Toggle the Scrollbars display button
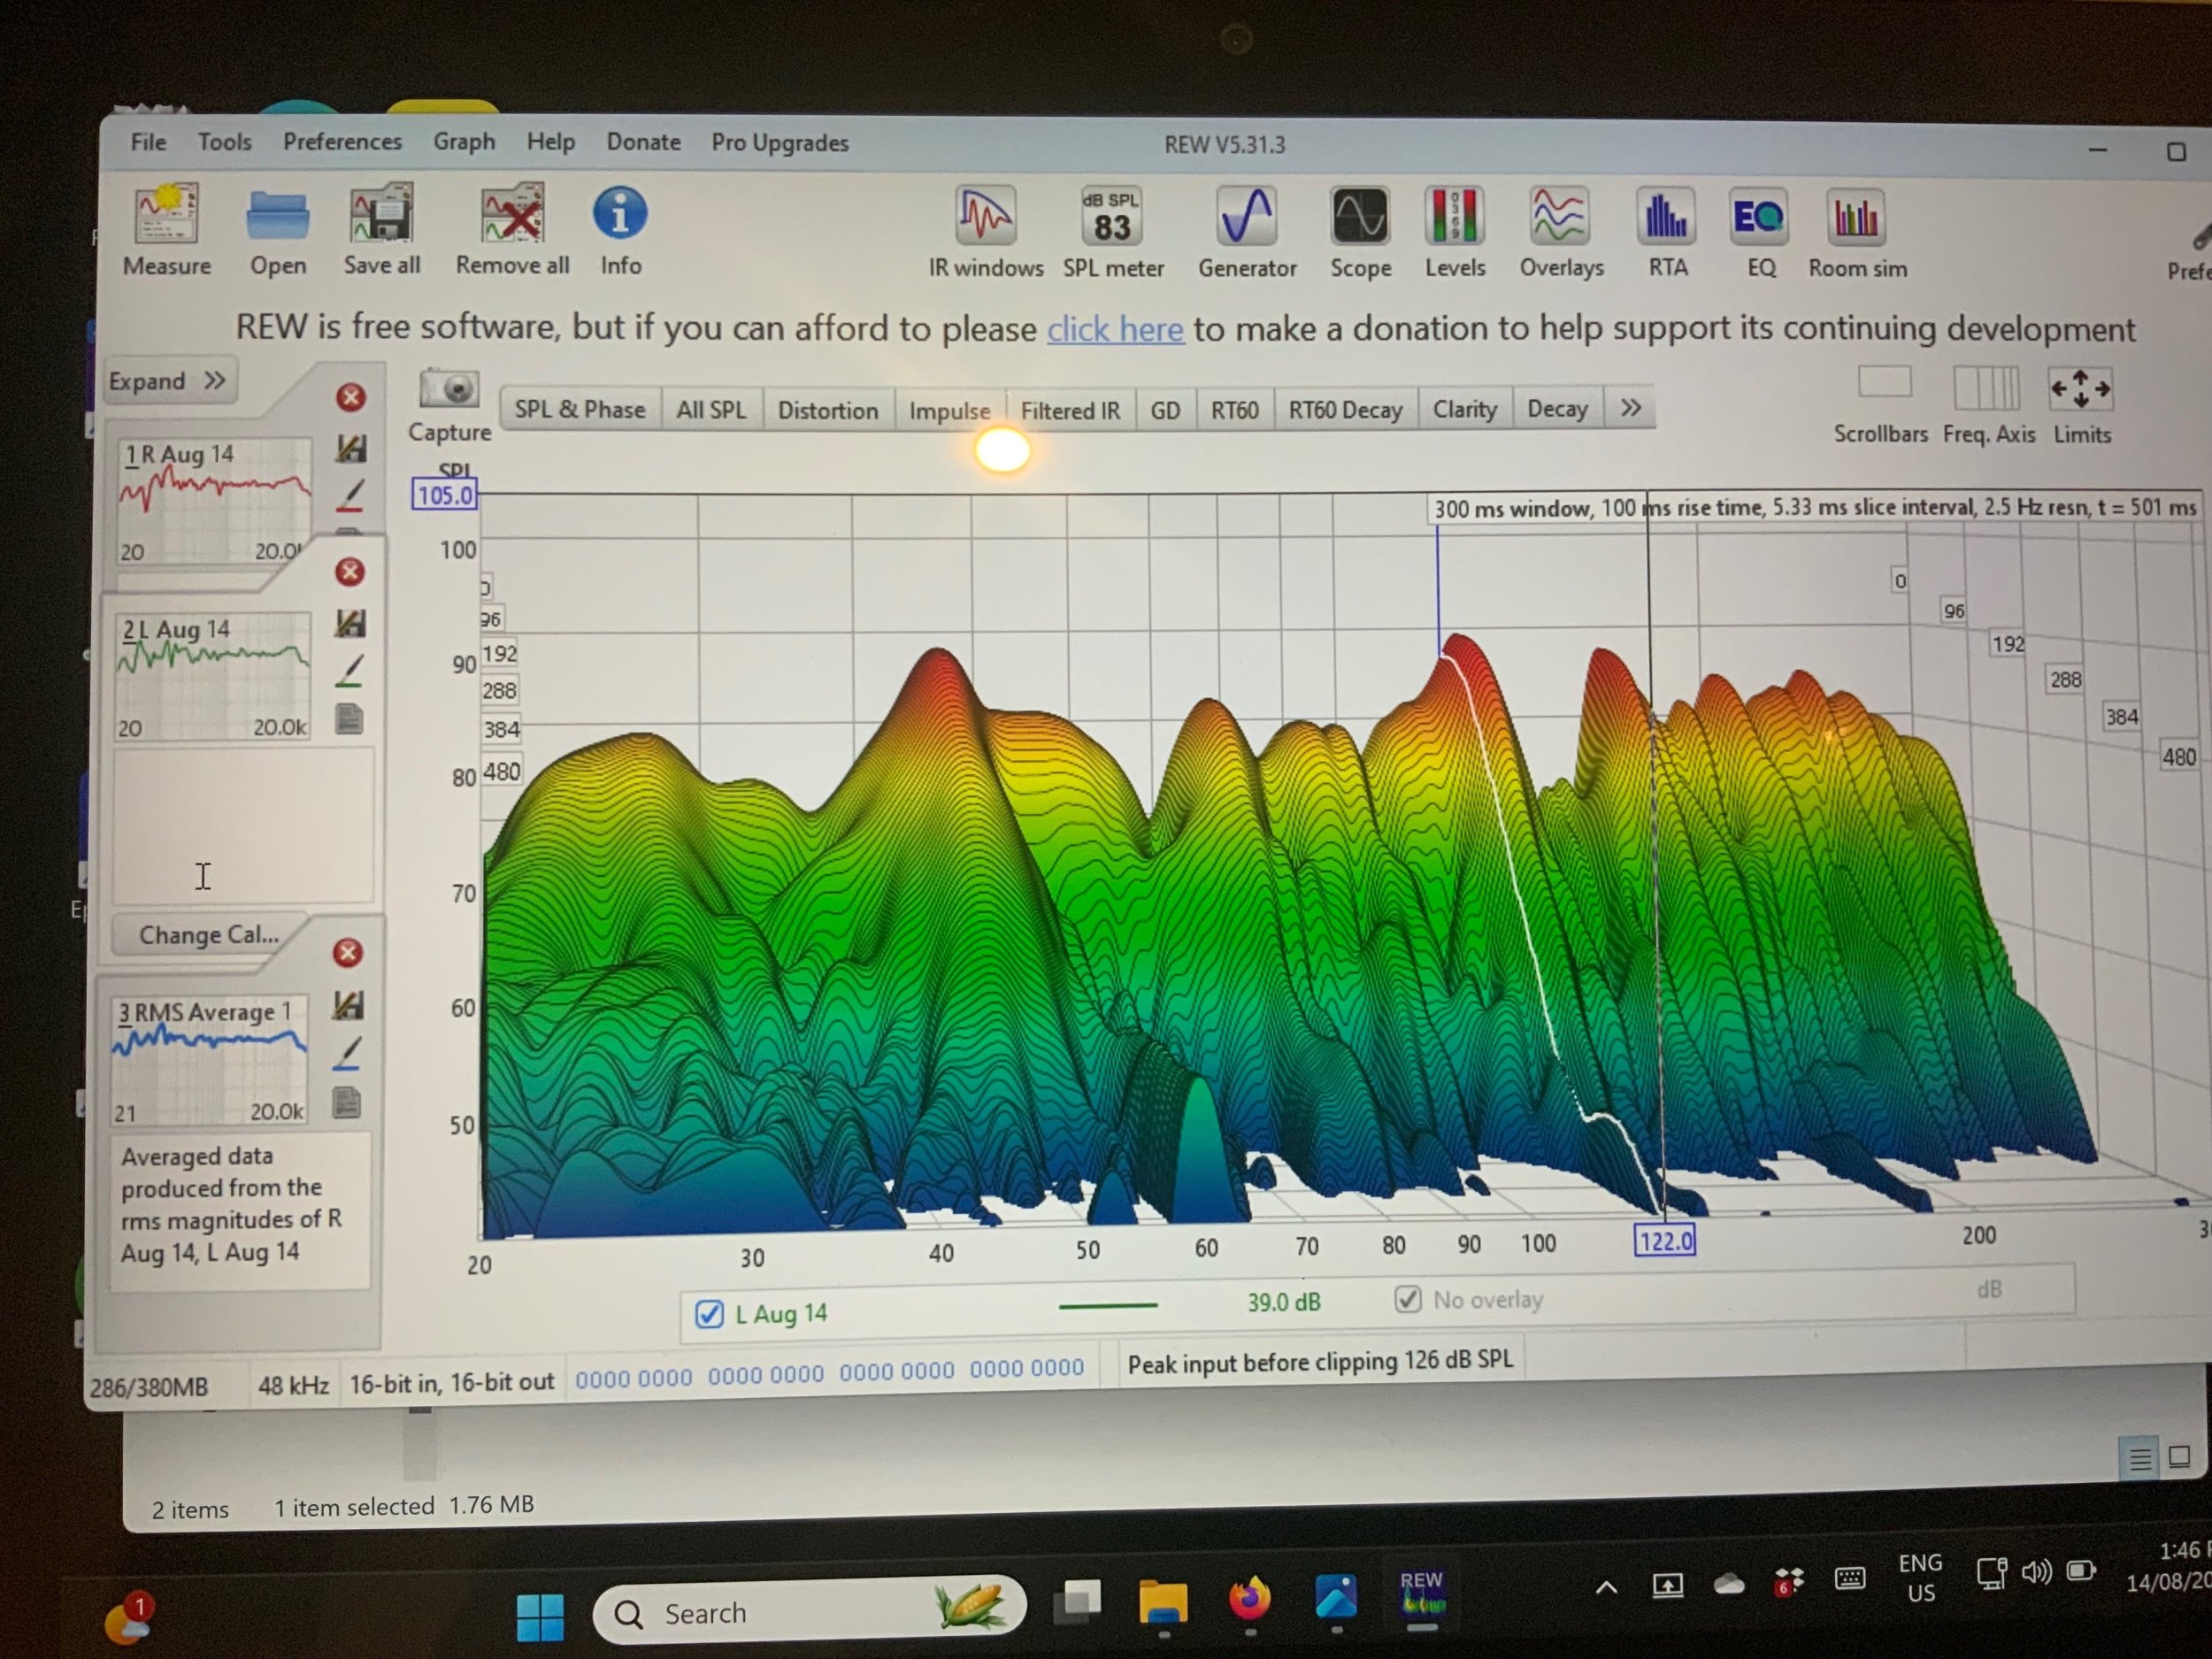This screenshot has width=2212, height=1659. (1884, 383)
